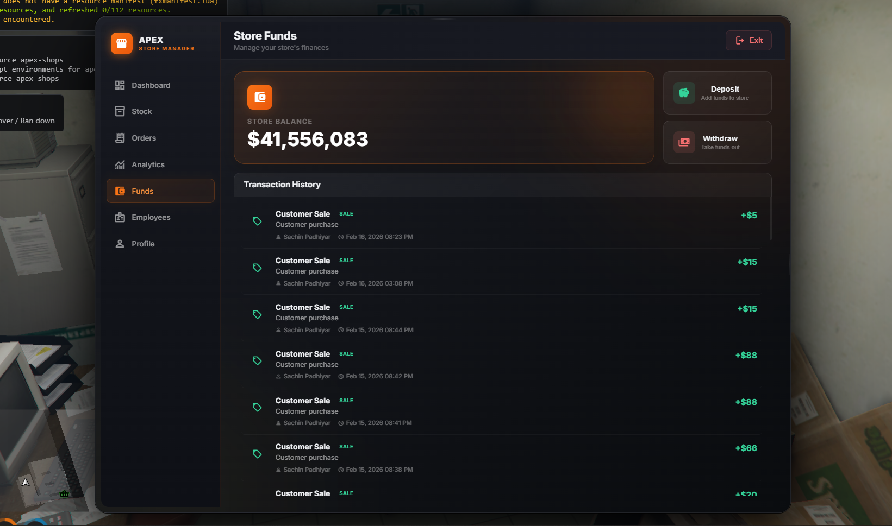Image resolution: width=892 pixels, height=526 pixels.
Task: Click the Analytics chart icon
Action: pyautogui.click(x=120, y=164)
